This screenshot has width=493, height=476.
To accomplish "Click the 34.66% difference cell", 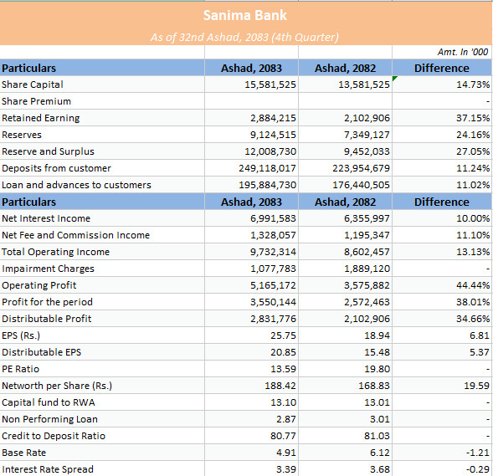I will pos(473,319).
